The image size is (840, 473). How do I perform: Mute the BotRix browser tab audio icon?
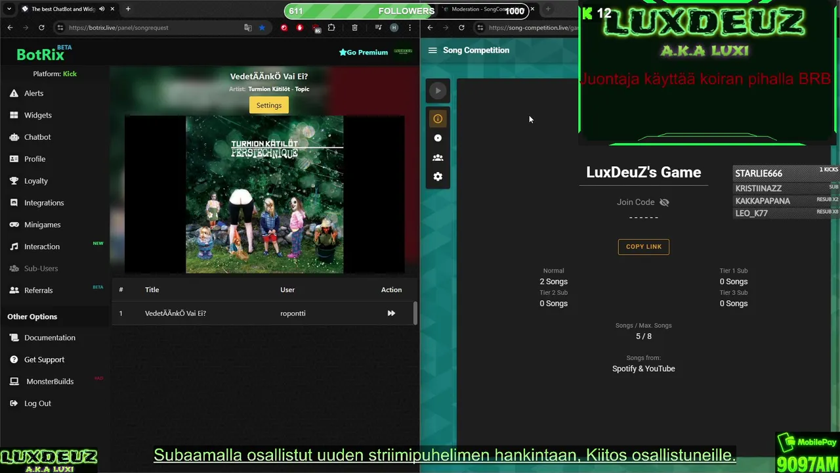pyautogui.click(x=102, y=9)
